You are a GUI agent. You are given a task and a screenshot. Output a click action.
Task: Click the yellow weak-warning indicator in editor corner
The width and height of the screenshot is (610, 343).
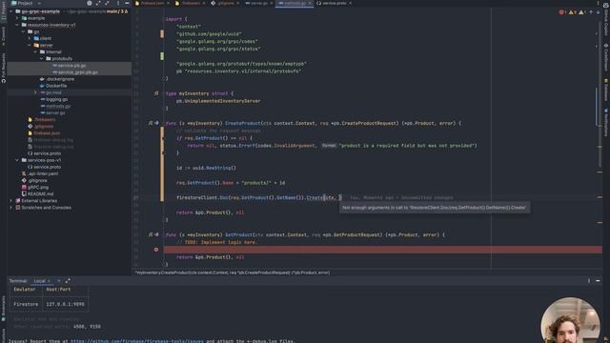coord(582,12)
